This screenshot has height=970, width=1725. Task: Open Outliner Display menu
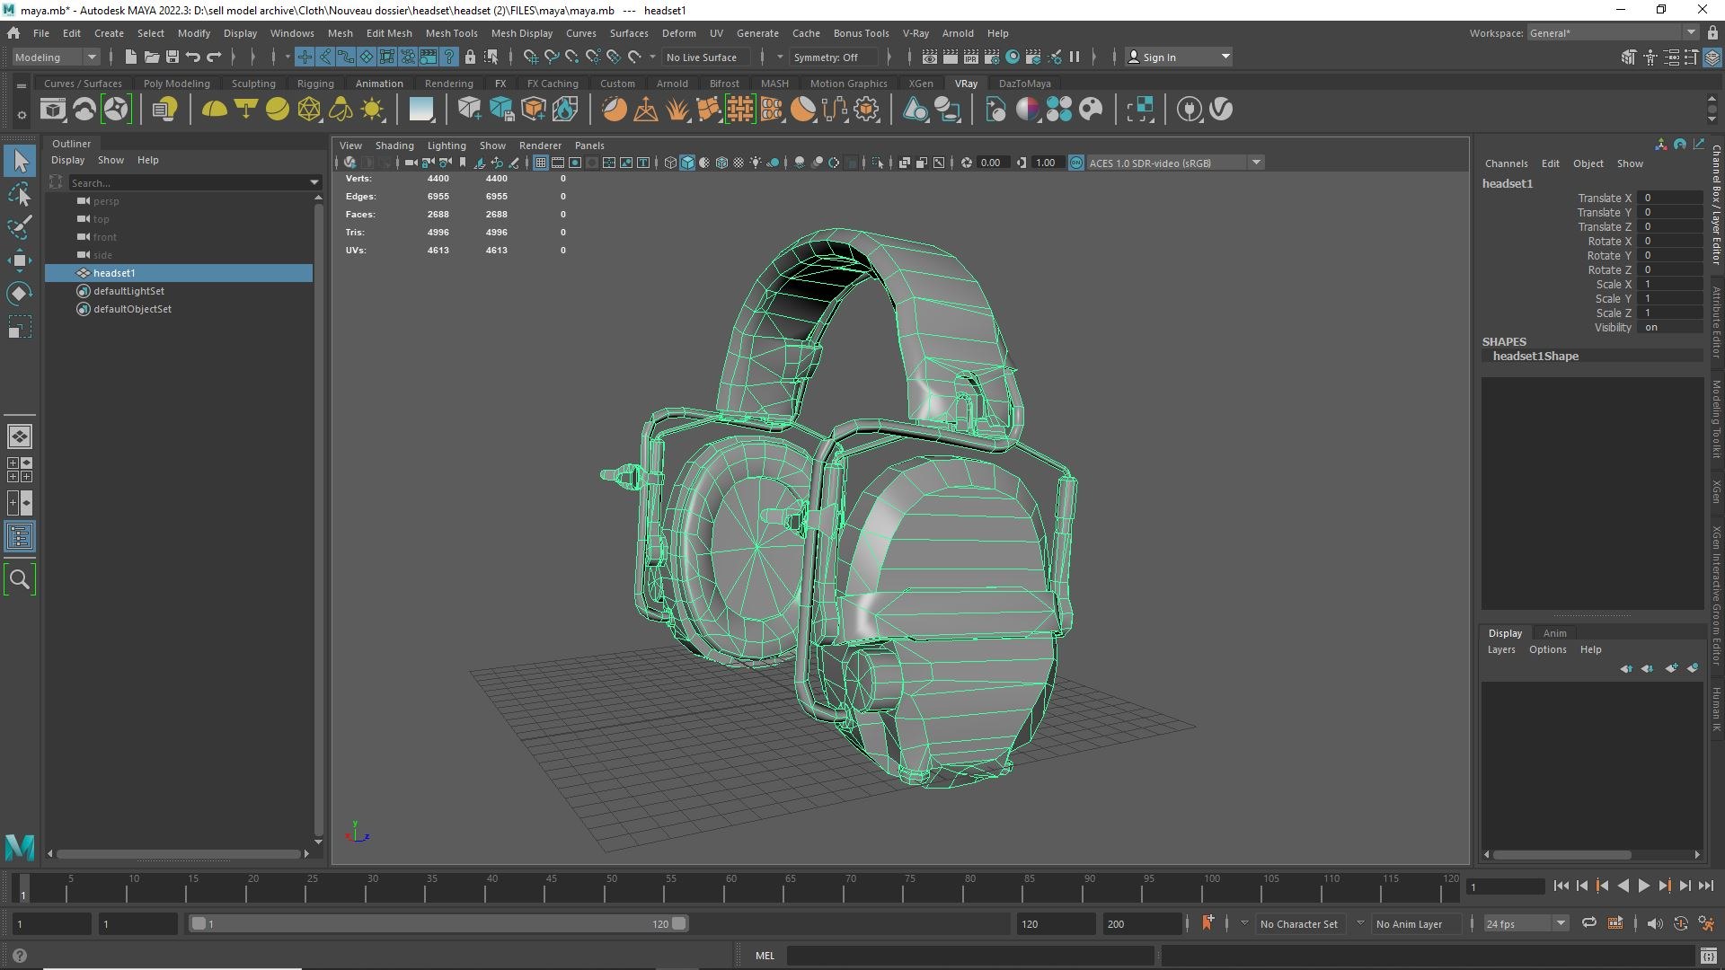click(67, 160)
